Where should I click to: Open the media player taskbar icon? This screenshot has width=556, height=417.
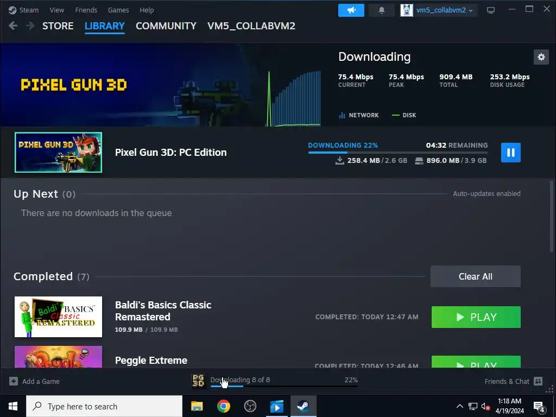(x=276, y=406)
